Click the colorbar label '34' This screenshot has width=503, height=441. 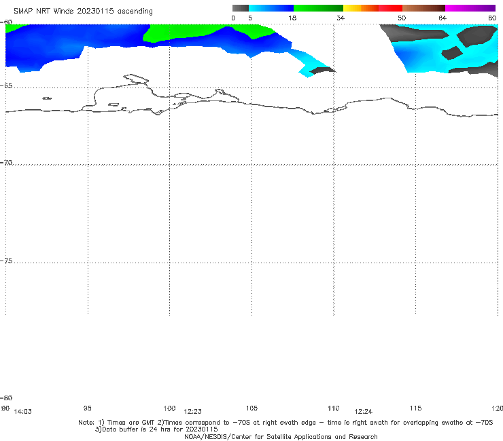341,18
